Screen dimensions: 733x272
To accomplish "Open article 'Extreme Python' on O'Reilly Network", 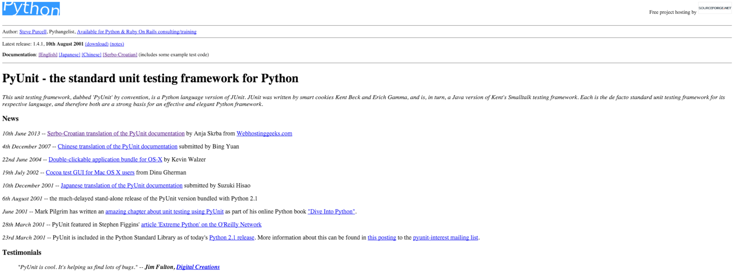I will [x=201, y=224].
